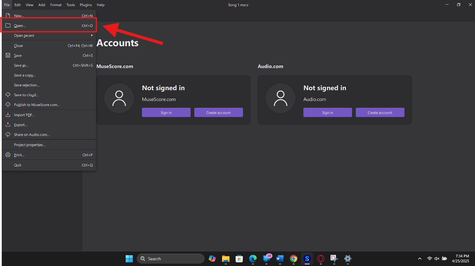Click the muted volume tray icon
This screenshot has width=475, height=266.
coord(437,259)
